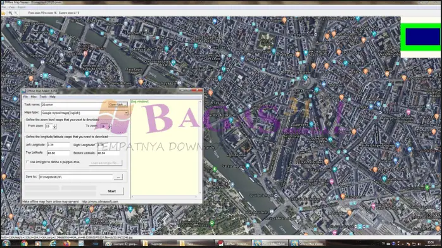Open the Misc menu in Offline Map Maker
Screen dimensions: 442x248
click(x=34, y=97)
